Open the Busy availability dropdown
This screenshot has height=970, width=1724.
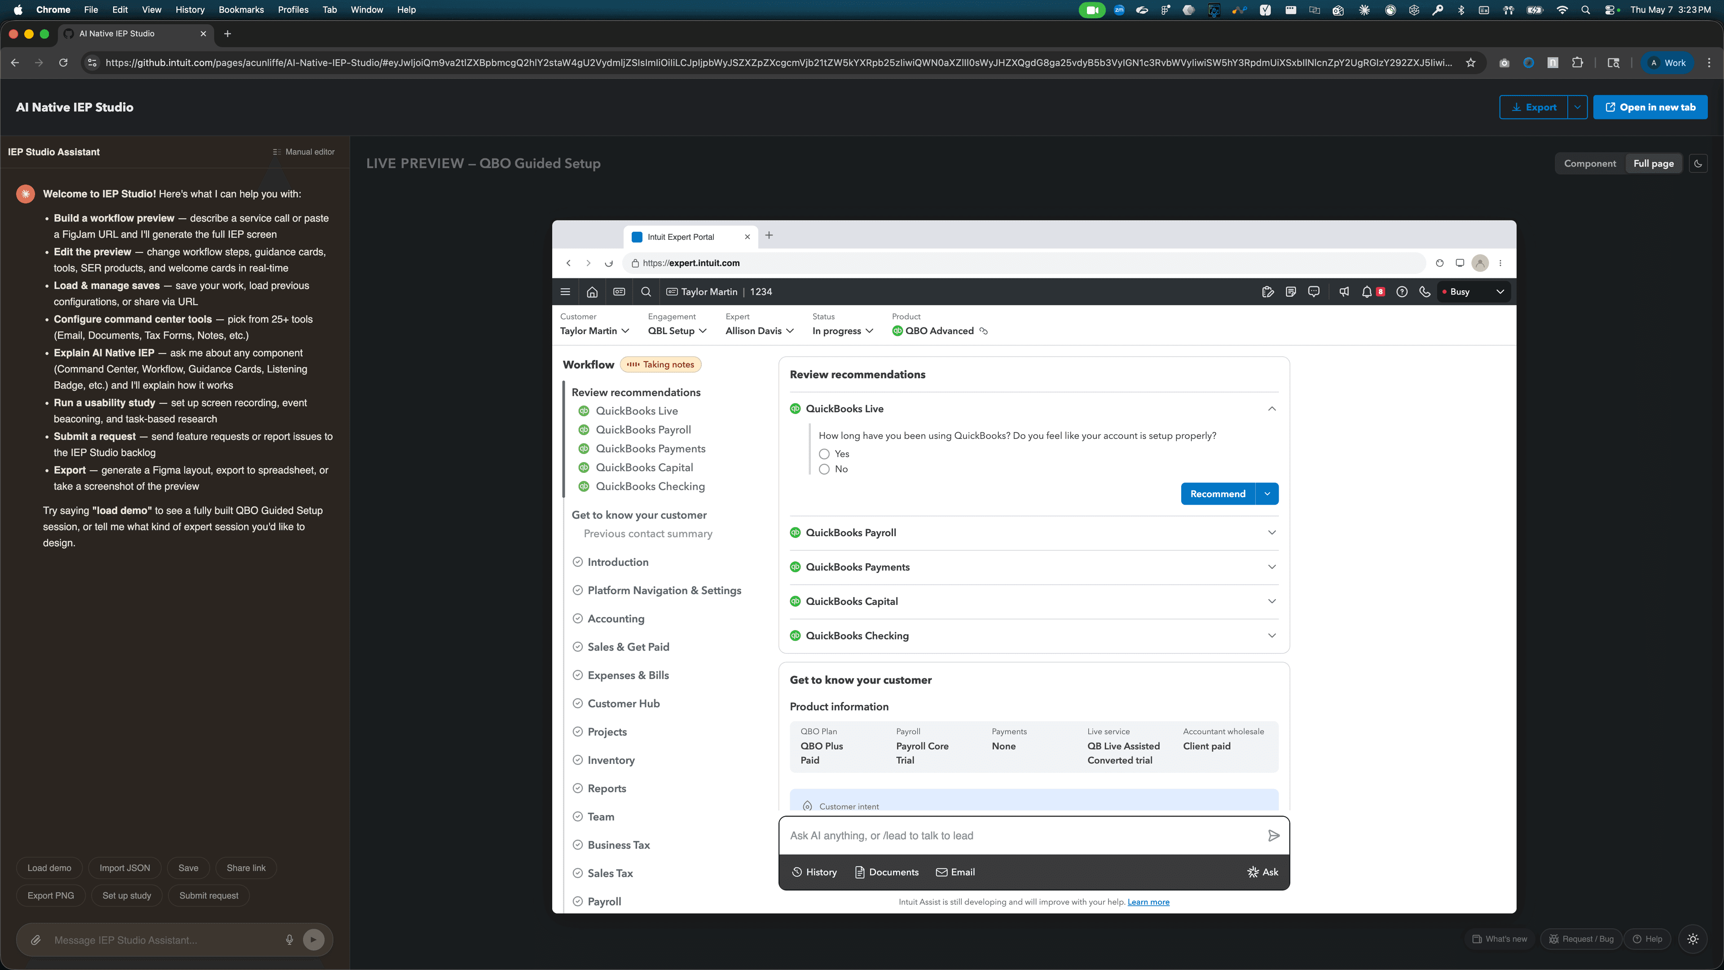pyautogui.click(x=1473, y=292)
